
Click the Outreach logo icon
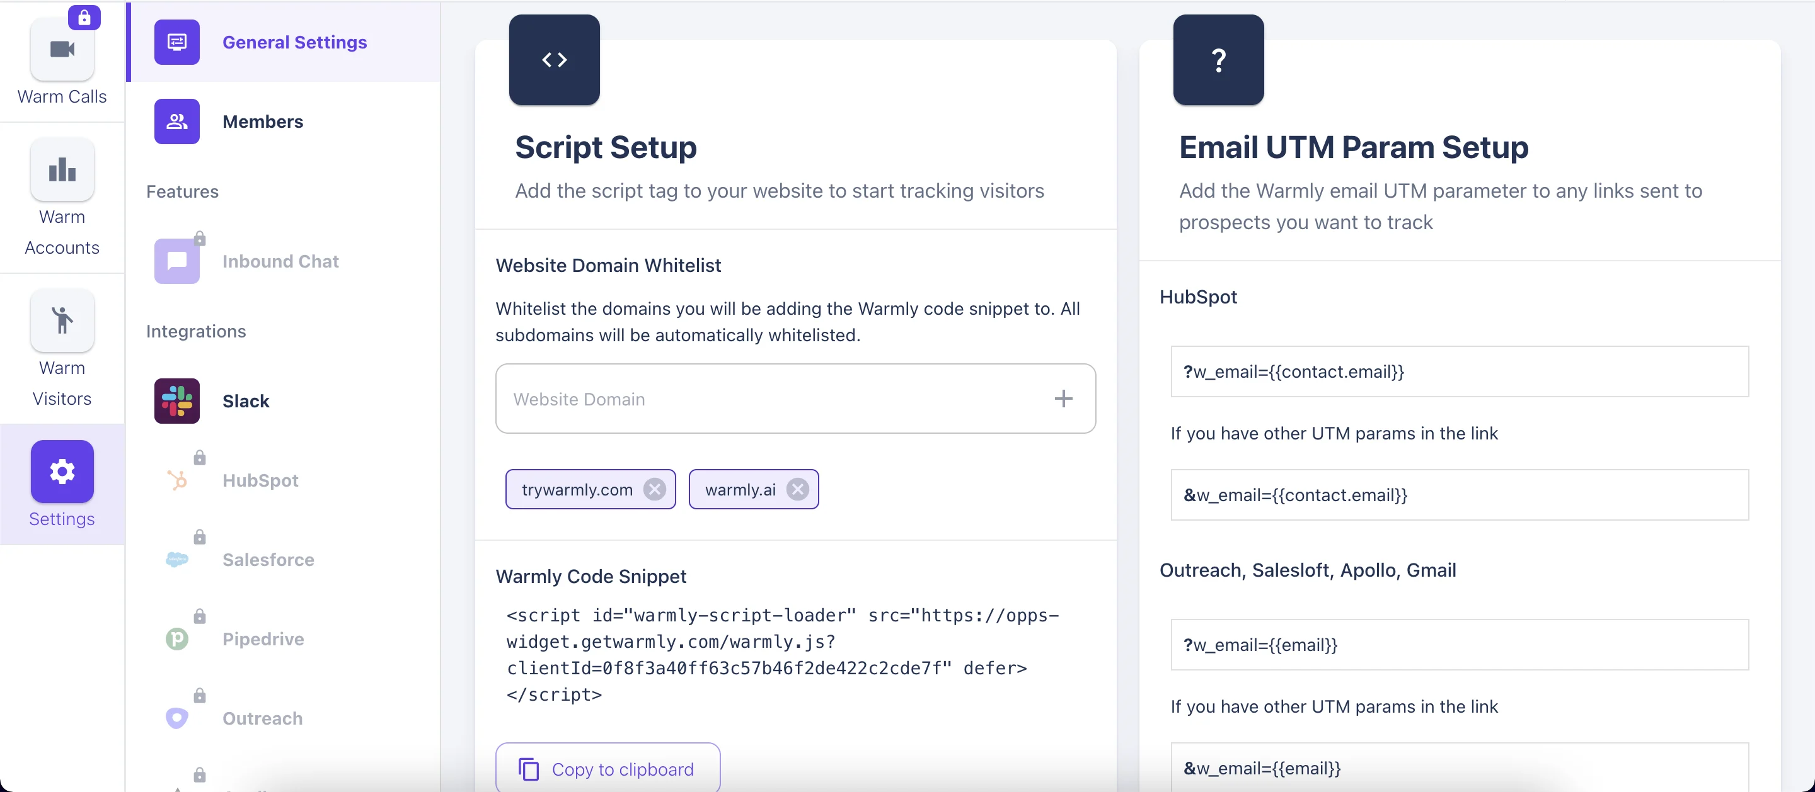(x=177, y=718)
